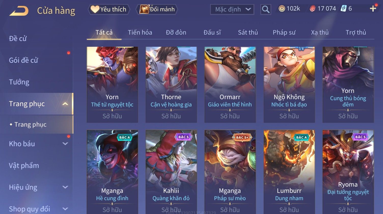This screenshot has width=383, height=214.
Task: Expand the Shop quy đổi section
Action: (65, 209)
